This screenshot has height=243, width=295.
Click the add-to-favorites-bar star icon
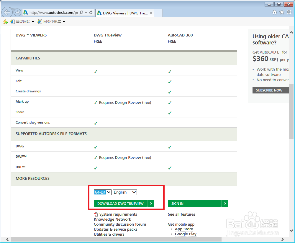(x=5, y=22)
